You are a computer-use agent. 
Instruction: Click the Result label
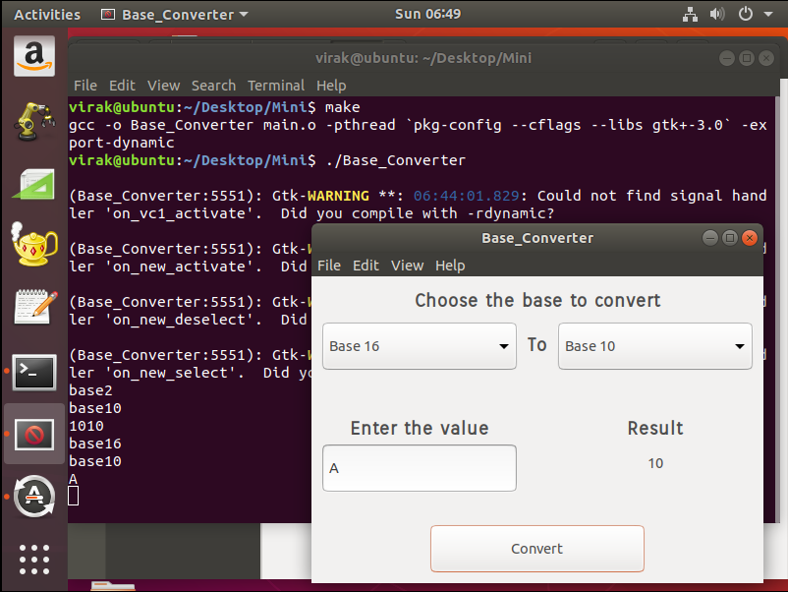(654, 428)
